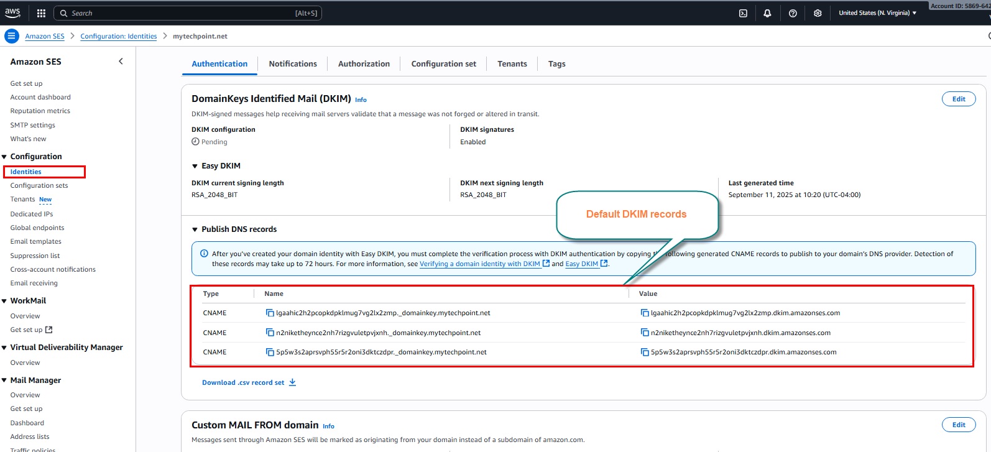Open the DKIM Info link
Viewport: 991px width, 452px height.
pyautogui.click(x=361, y=99)
